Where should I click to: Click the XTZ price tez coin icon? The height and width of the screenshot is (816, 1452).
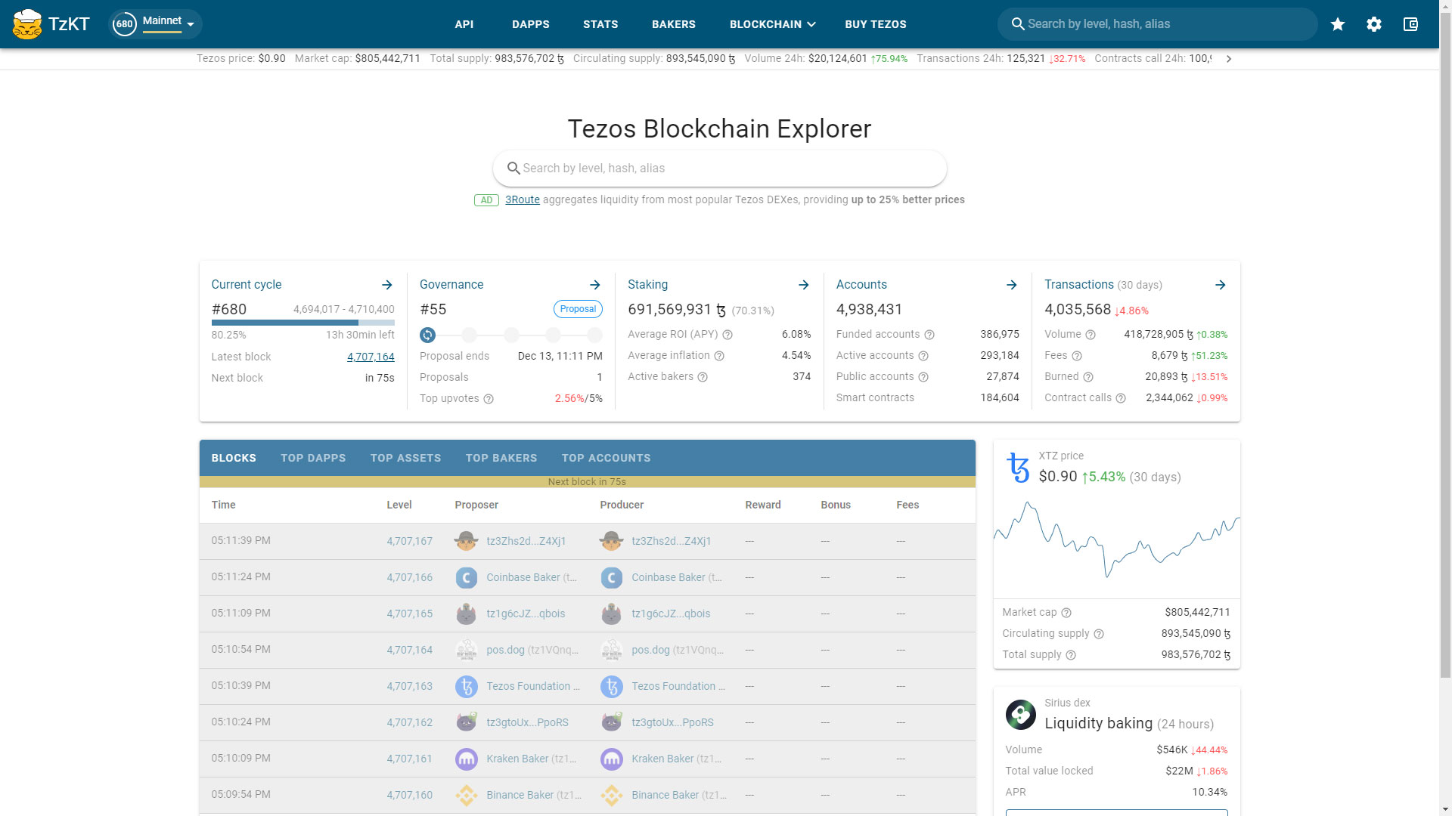point(1019,467)
